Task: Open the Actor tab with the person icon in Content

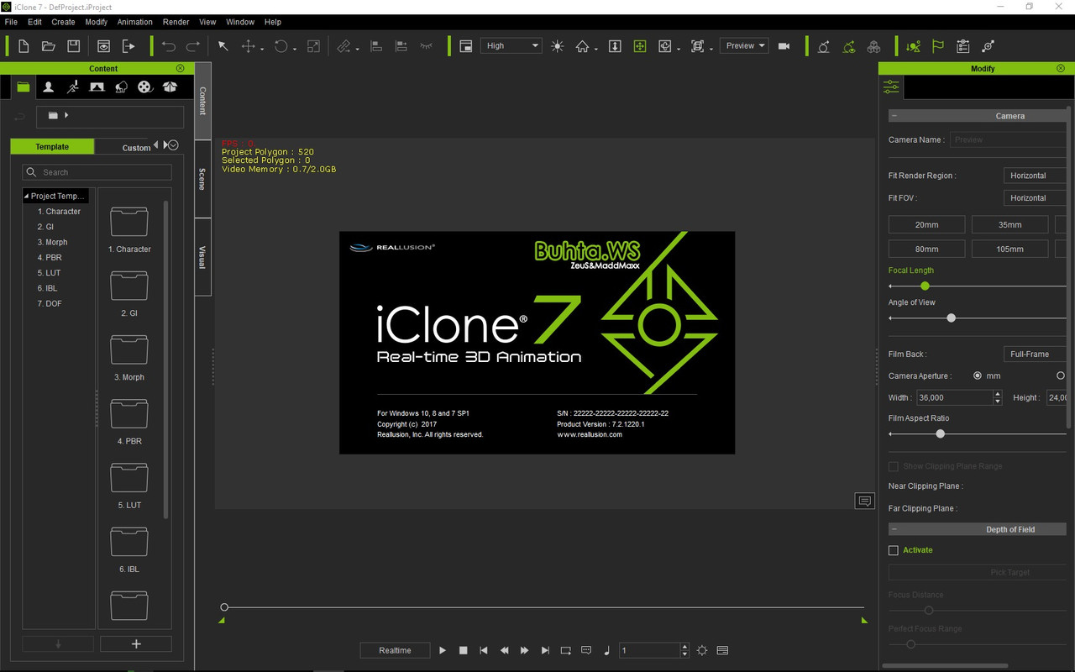Action: (49, 87)
